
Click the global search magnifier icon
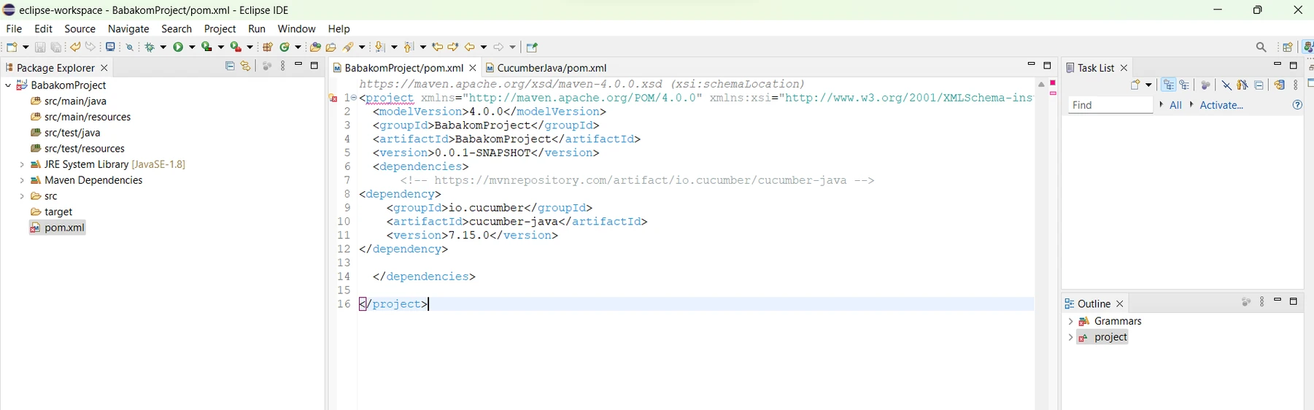click(1261, 47)
